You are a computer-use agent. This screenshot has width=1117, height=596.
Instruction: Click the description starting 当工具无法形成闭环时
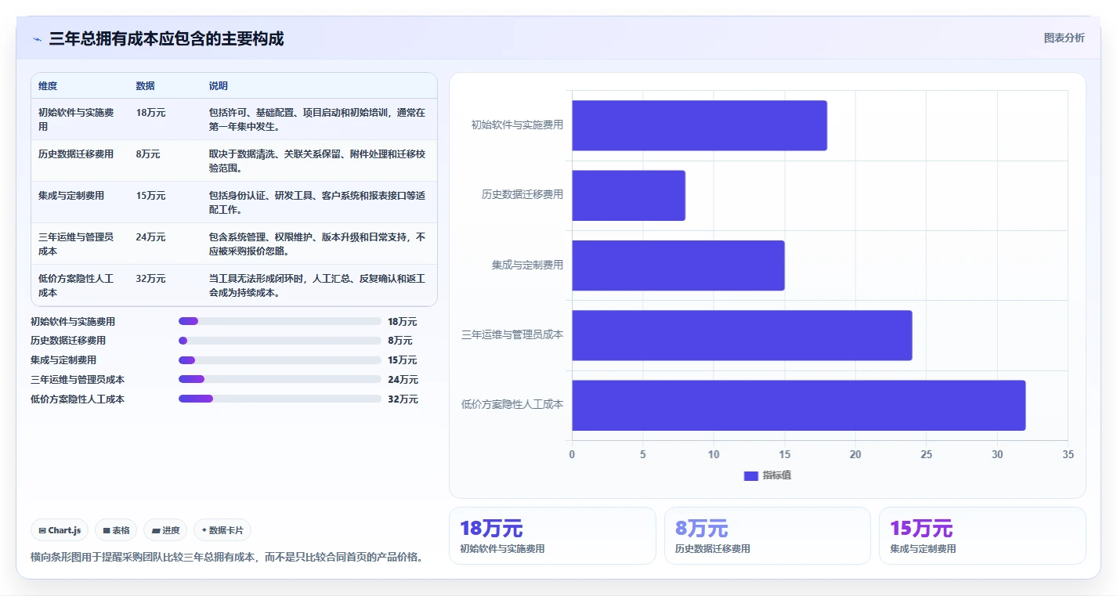coord(317,285)
